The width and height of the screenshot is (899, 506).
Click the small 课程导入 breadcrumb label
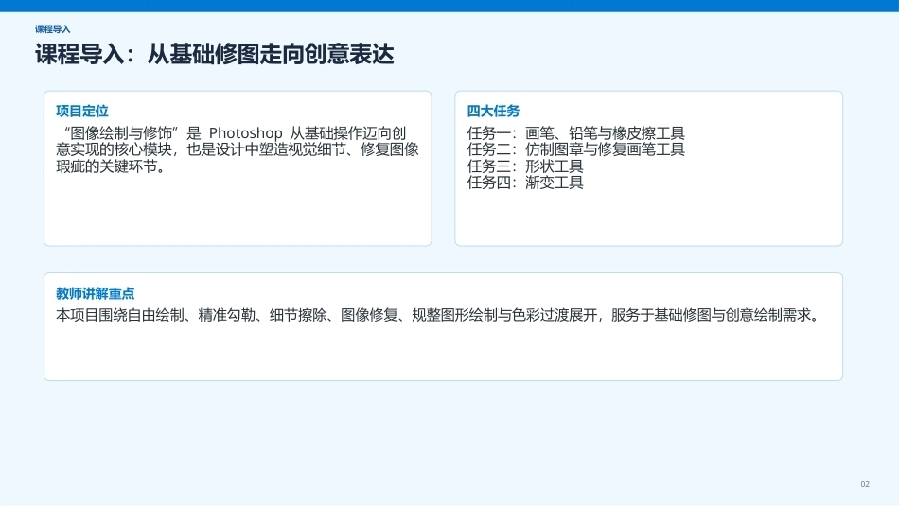[x=53, y=29]
